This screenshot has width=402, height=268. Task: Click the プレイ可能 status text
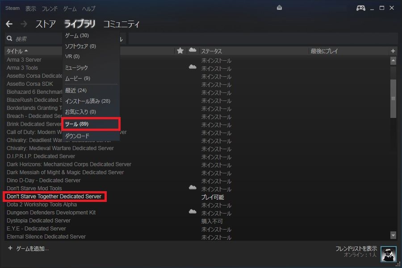tap(213, 197)
